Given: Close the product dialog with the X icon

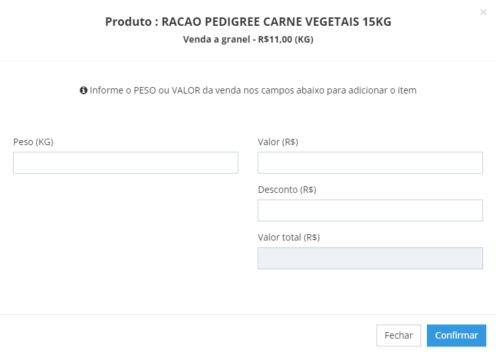Looking at the screenshot, I should click(483, 12).
